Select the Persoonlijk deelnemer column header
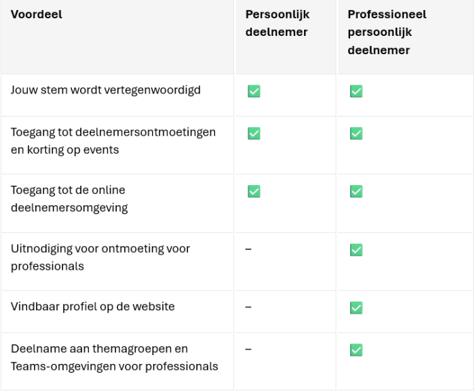Viewport: 475px width, 391px height. 277,23
